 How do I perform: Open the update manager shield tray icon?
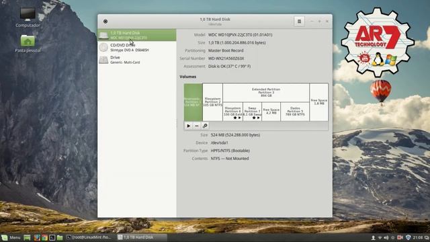pyautogui.click(x=408, y=237)
